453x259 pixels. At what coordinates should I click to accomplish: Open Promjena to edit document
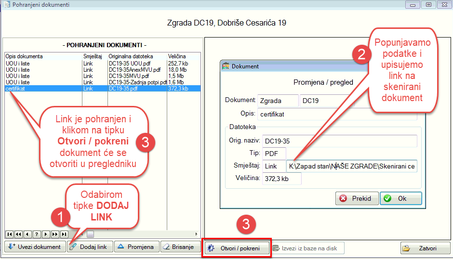pyautogui.click(x=136, y=247)
